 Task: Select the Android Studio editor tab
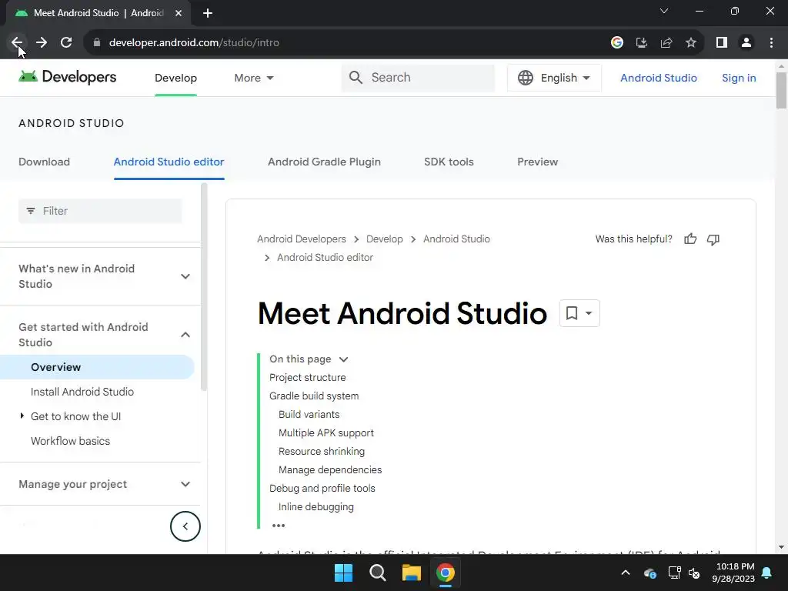coord(169,162)
